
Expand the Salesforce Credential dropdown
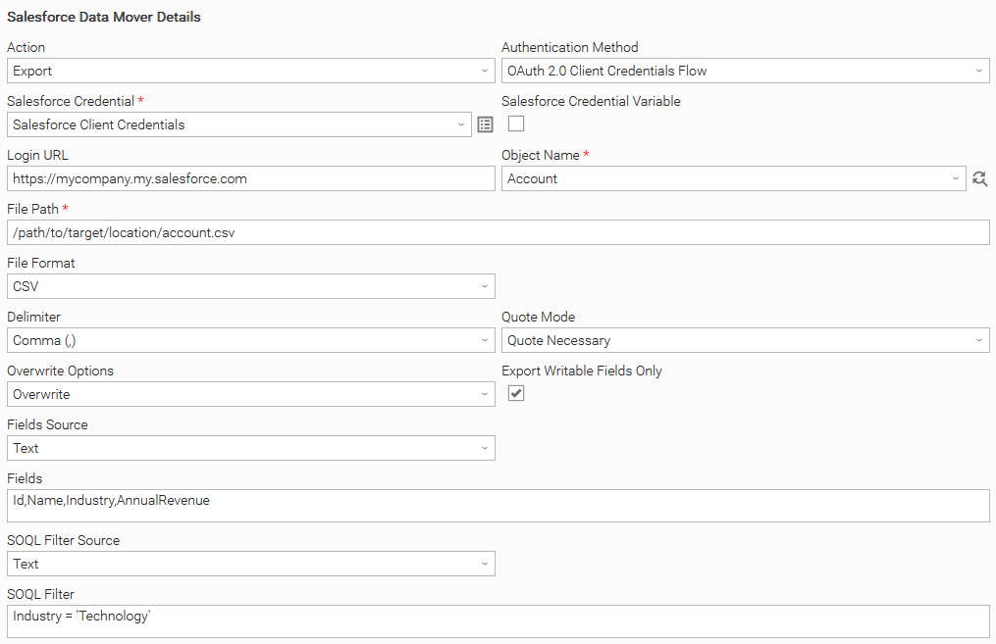tap(239, 125)
